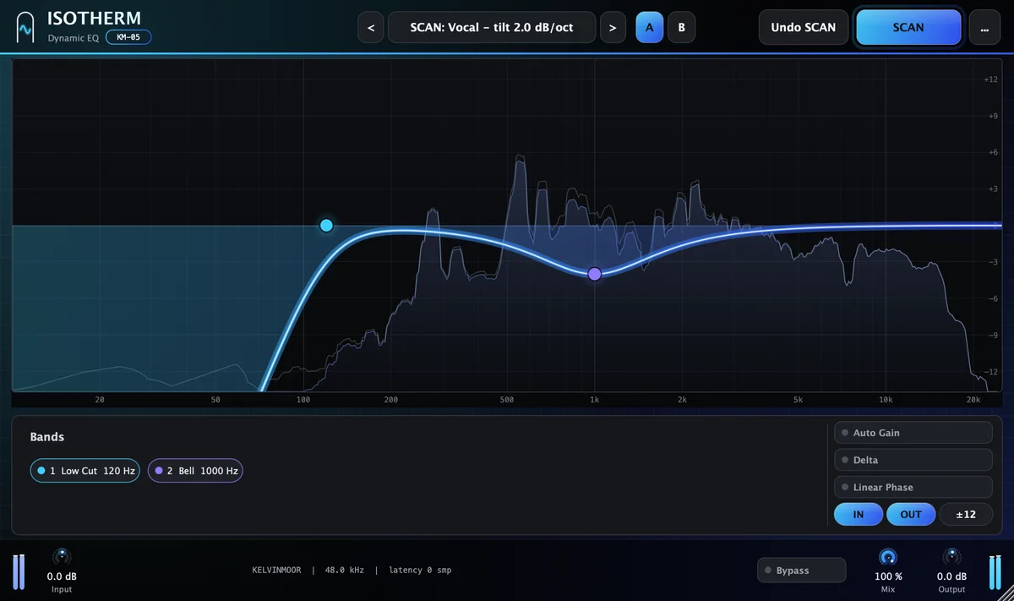Click the output level meter

pos(995,571)
